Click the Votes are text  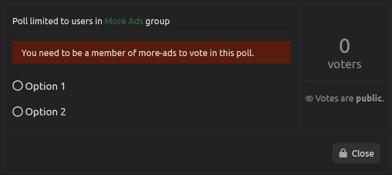(x=334, y=99)
